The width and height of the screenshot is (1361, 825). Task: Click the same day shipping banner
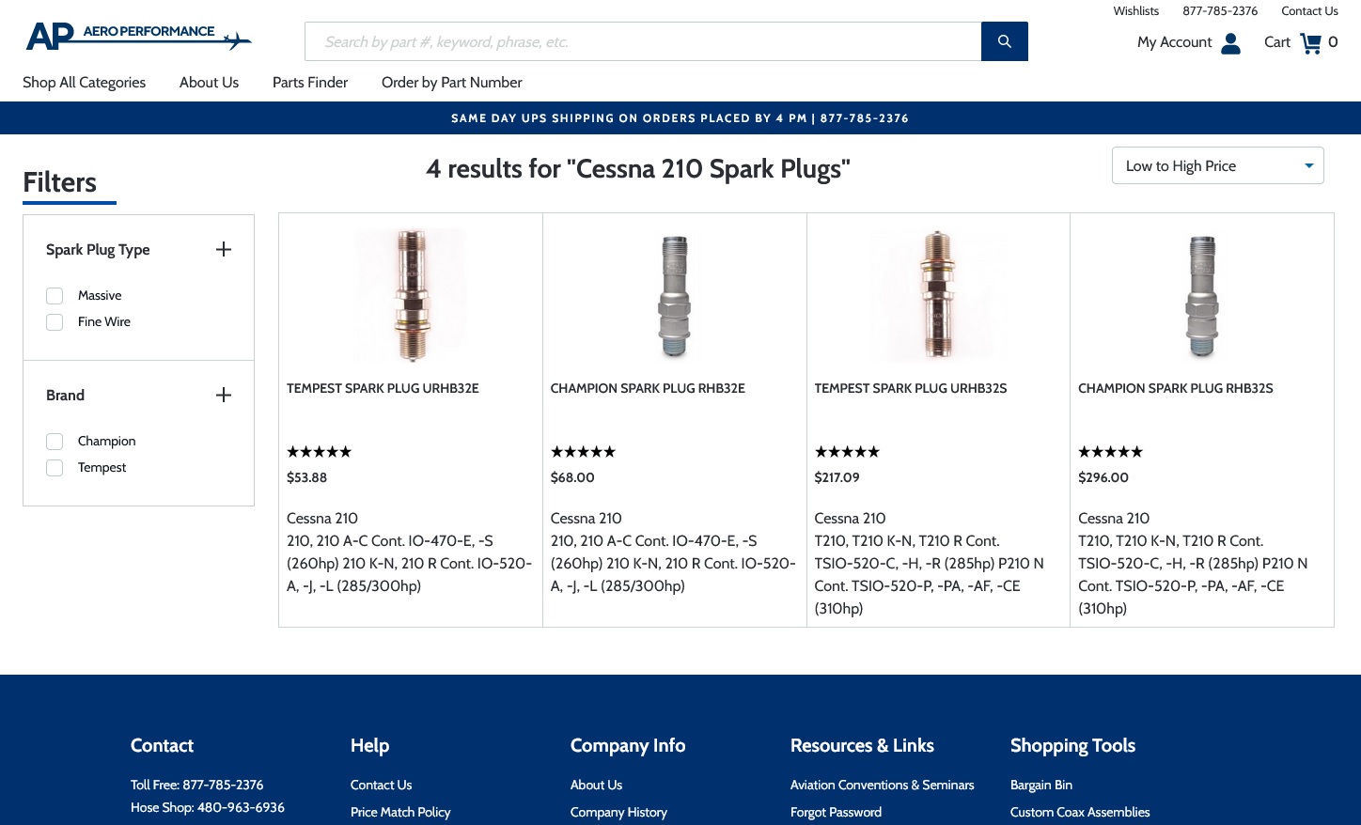coord(680,118)
